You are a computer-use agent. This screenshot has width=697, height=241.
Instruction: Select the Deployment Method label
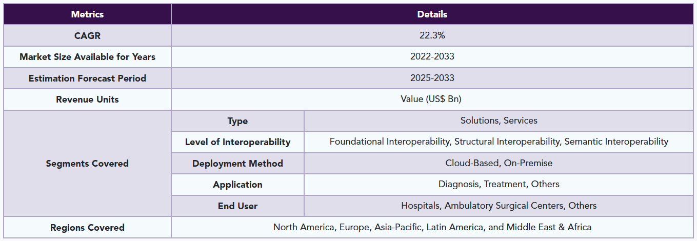[237, 164]
